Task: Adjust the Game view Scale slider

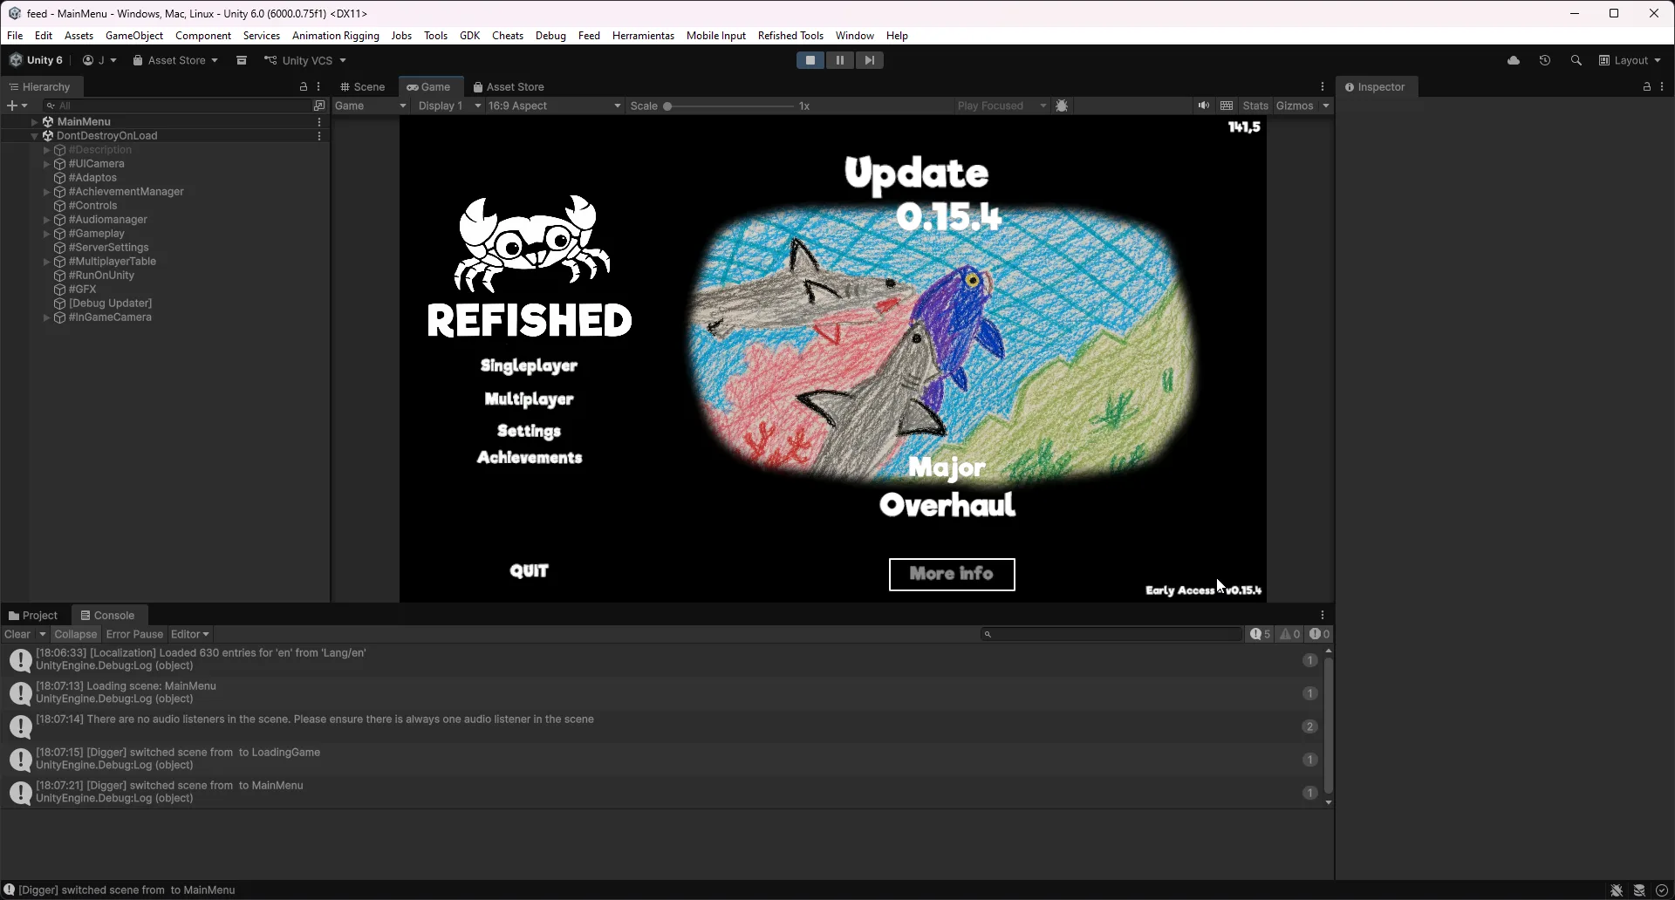Action: click(729, 106)
